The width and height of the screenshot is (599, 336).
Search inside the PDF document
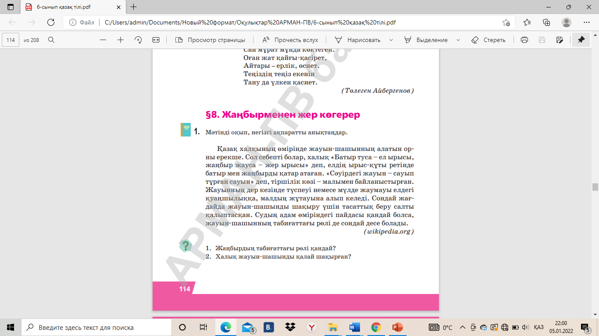51,40
